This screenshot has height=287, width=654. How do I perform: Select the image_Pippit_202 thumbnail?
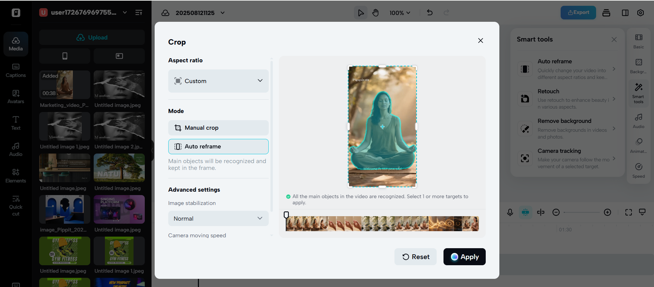pyautogui.click(x=65, y=209)
